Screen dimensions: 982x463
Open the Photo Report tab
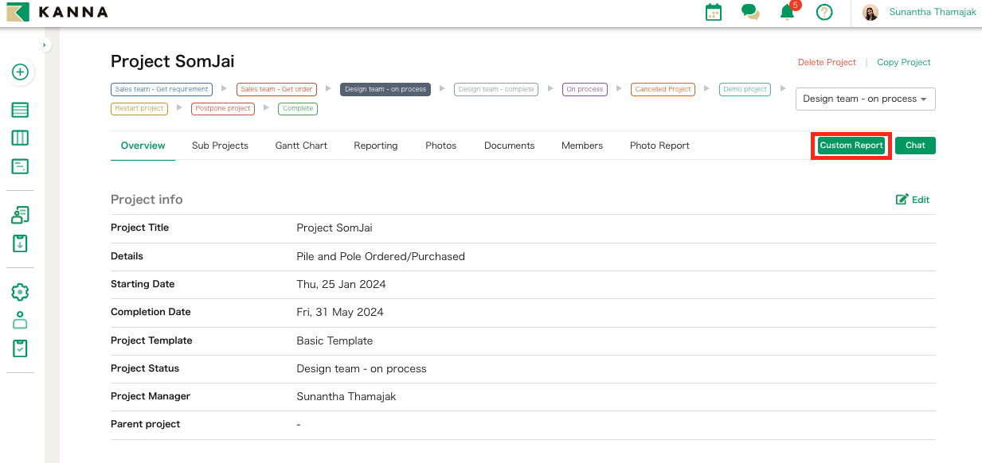click(659, 146)
